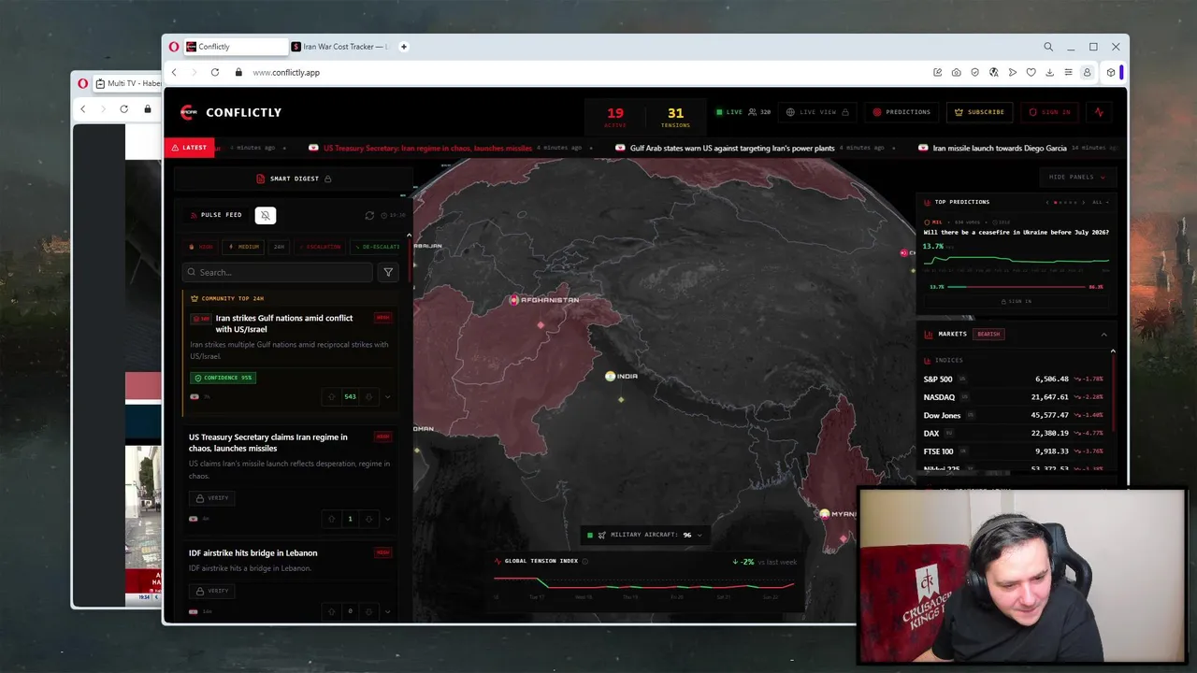The height and width of the screenshot is (673, 1197).
Task: Expand the US Treasury Secretary card
Action: [x=387, y=519]
